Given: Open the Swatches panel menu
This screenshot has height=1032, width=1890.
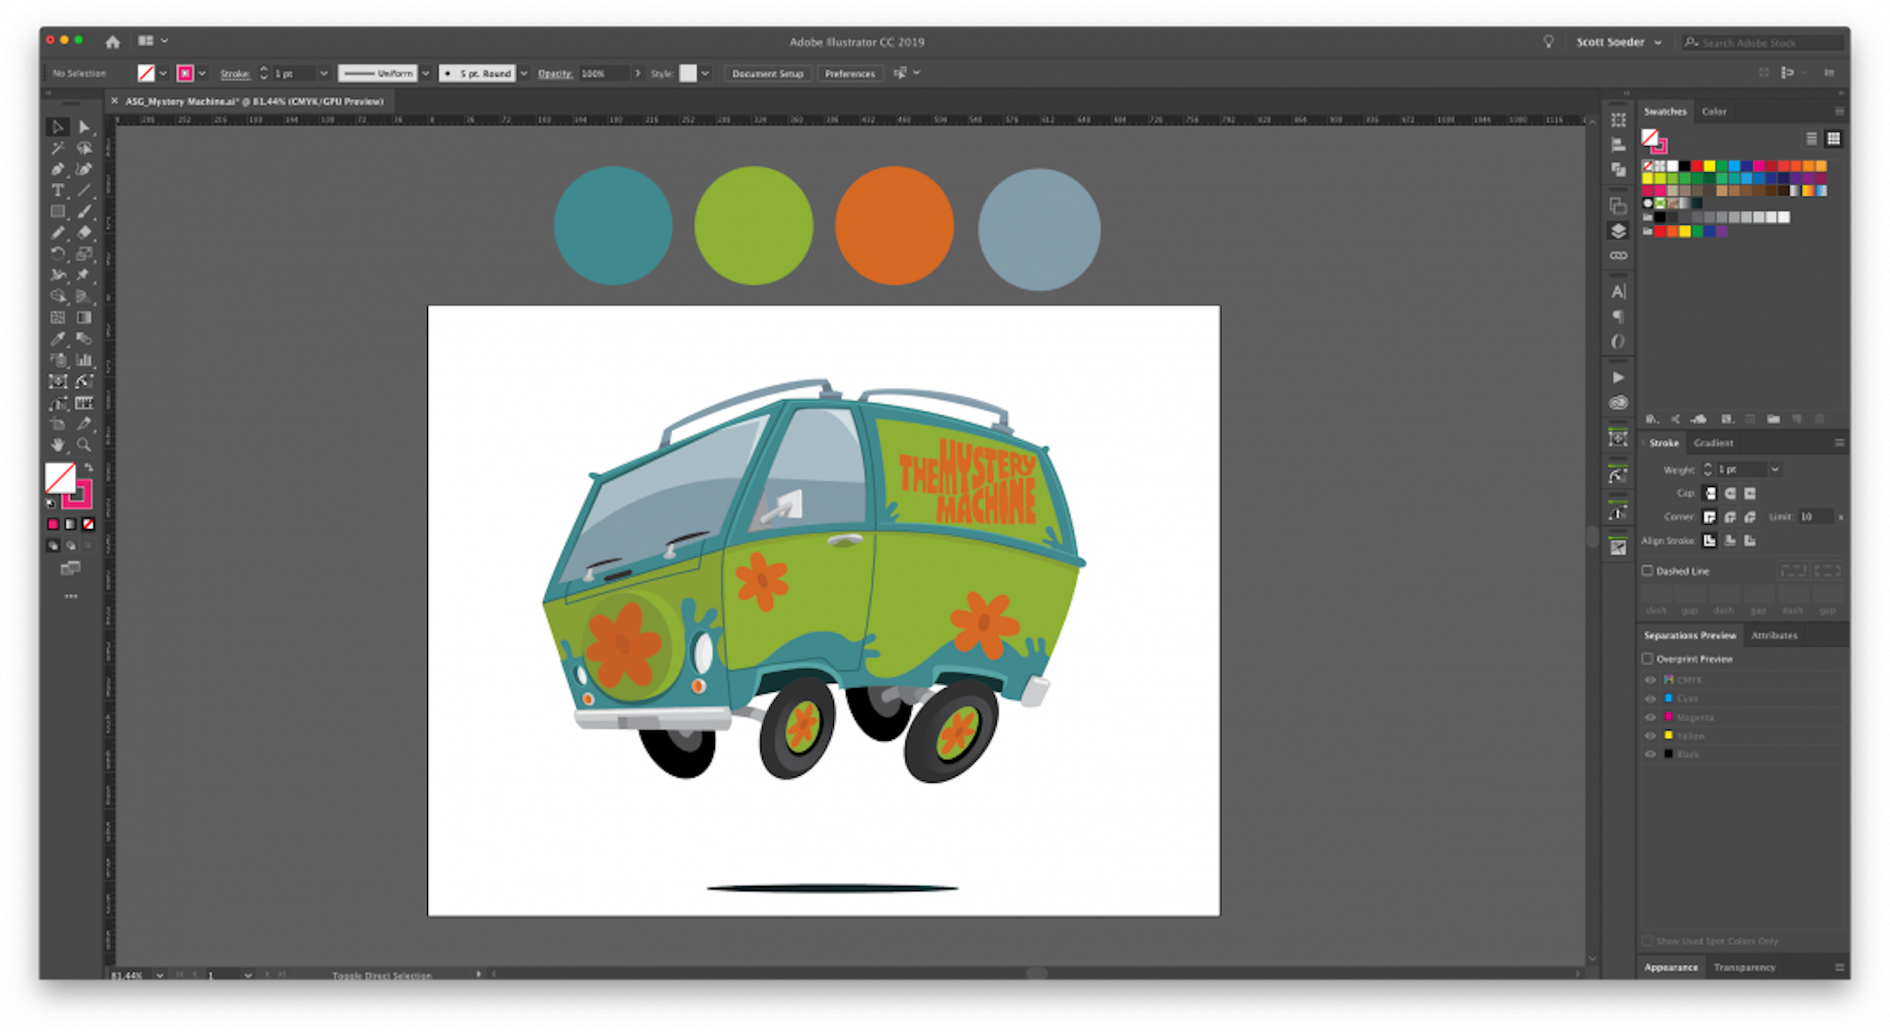Looking at the screenshot, I should [x=1841, y=111].
